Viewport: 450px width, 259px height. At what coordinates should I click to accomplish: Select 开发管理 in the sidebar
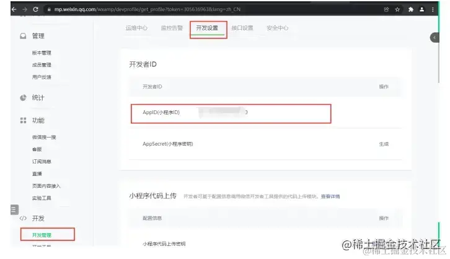pos(42,235)
